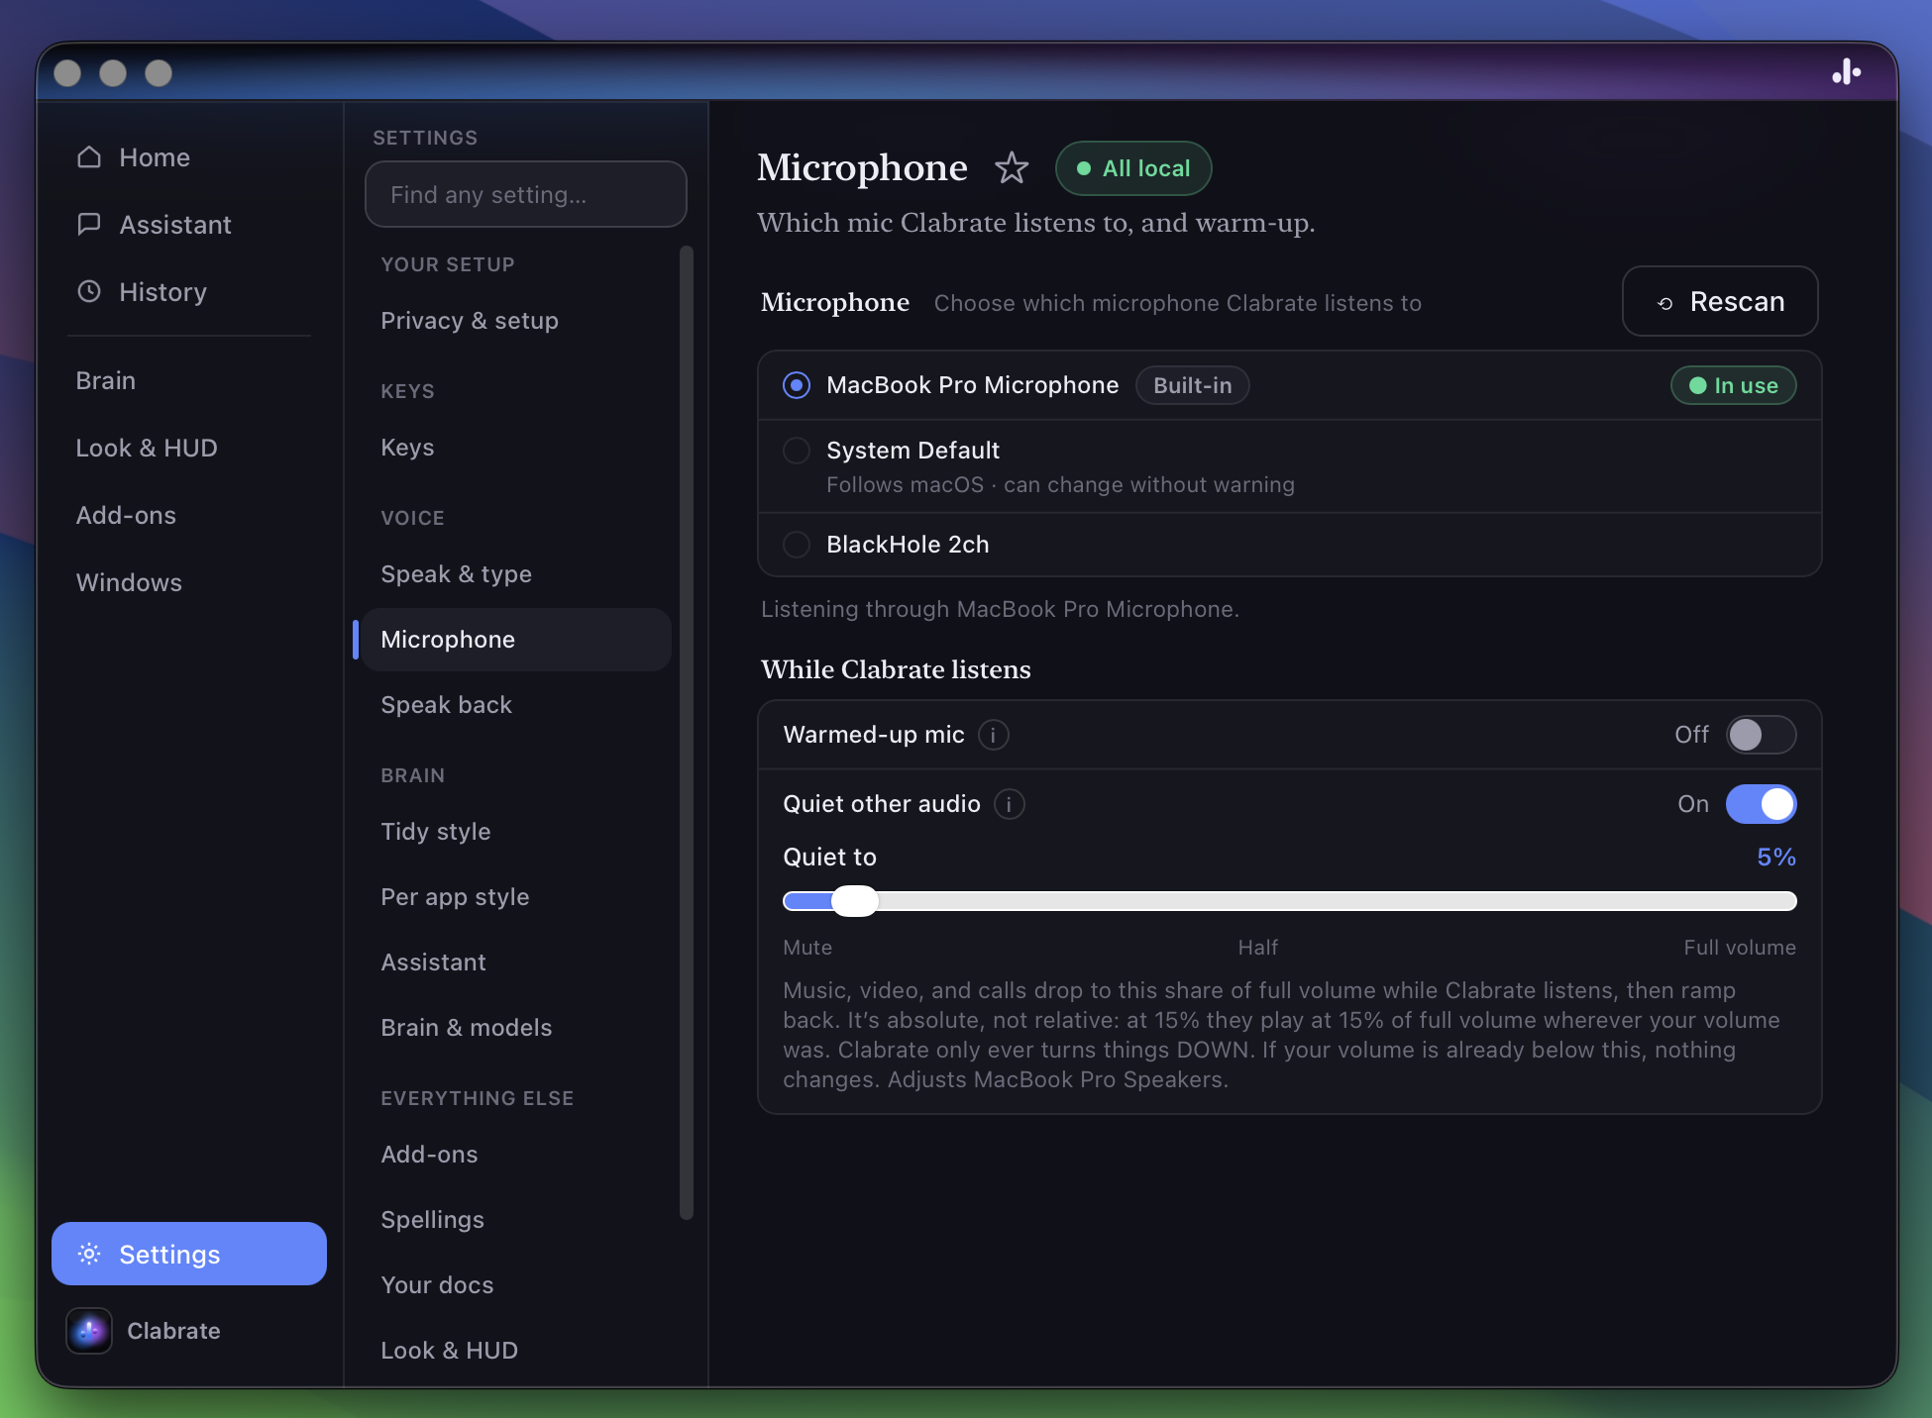This screenshot has width=1932, height=1418.
Task: Click the Quiet to slider track
Action: coord(1290,901)
